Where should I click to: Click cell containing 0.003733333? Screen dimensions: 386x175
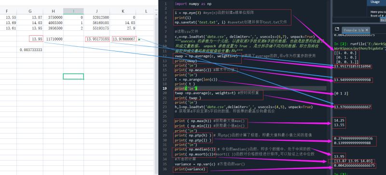coord(31,50)
